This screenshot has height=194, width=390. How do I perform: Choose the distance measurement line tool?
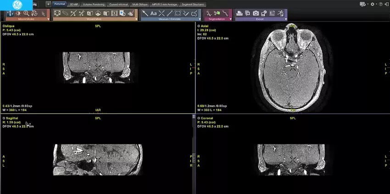coord(170,13)
